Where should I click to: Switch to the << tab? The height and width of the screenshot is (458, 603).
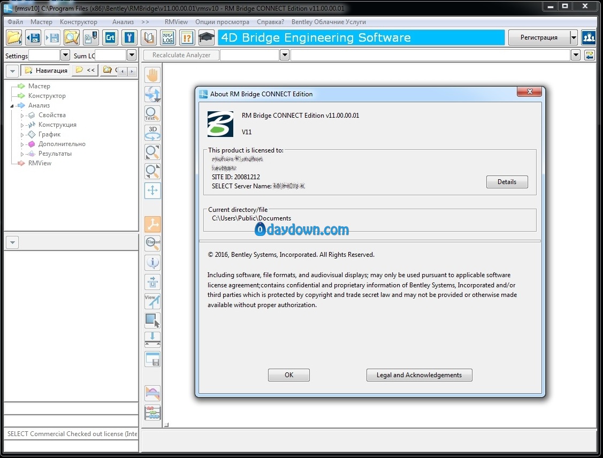86,70
